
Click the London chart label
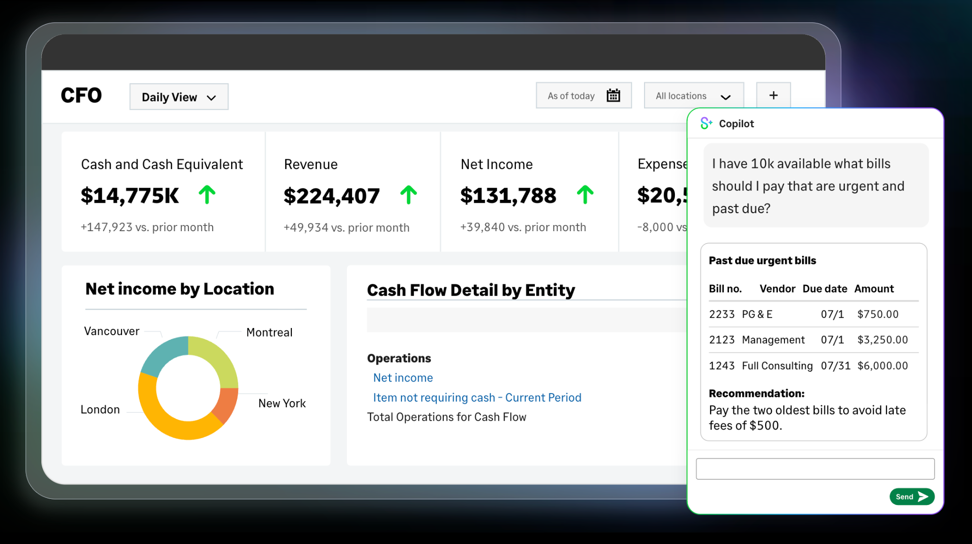coord(100,410)
